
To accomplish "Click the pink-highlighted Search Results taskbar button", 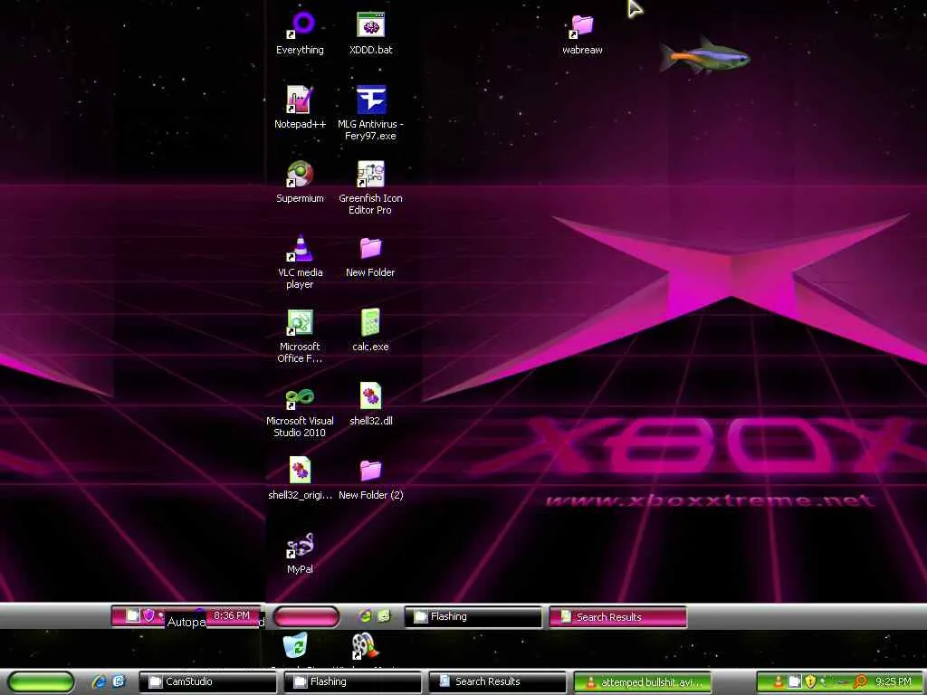I will [617, 616].
